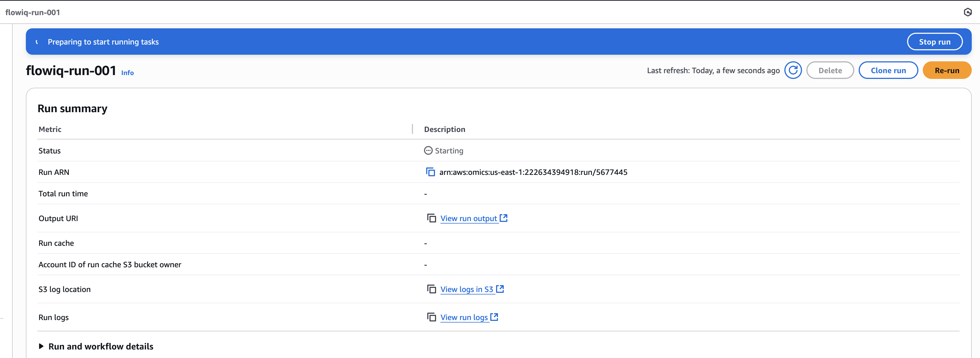The width and height of the screenshot is (980, 358).
Task: Open View logs in S3 link
Action: (x=467, y=290)
